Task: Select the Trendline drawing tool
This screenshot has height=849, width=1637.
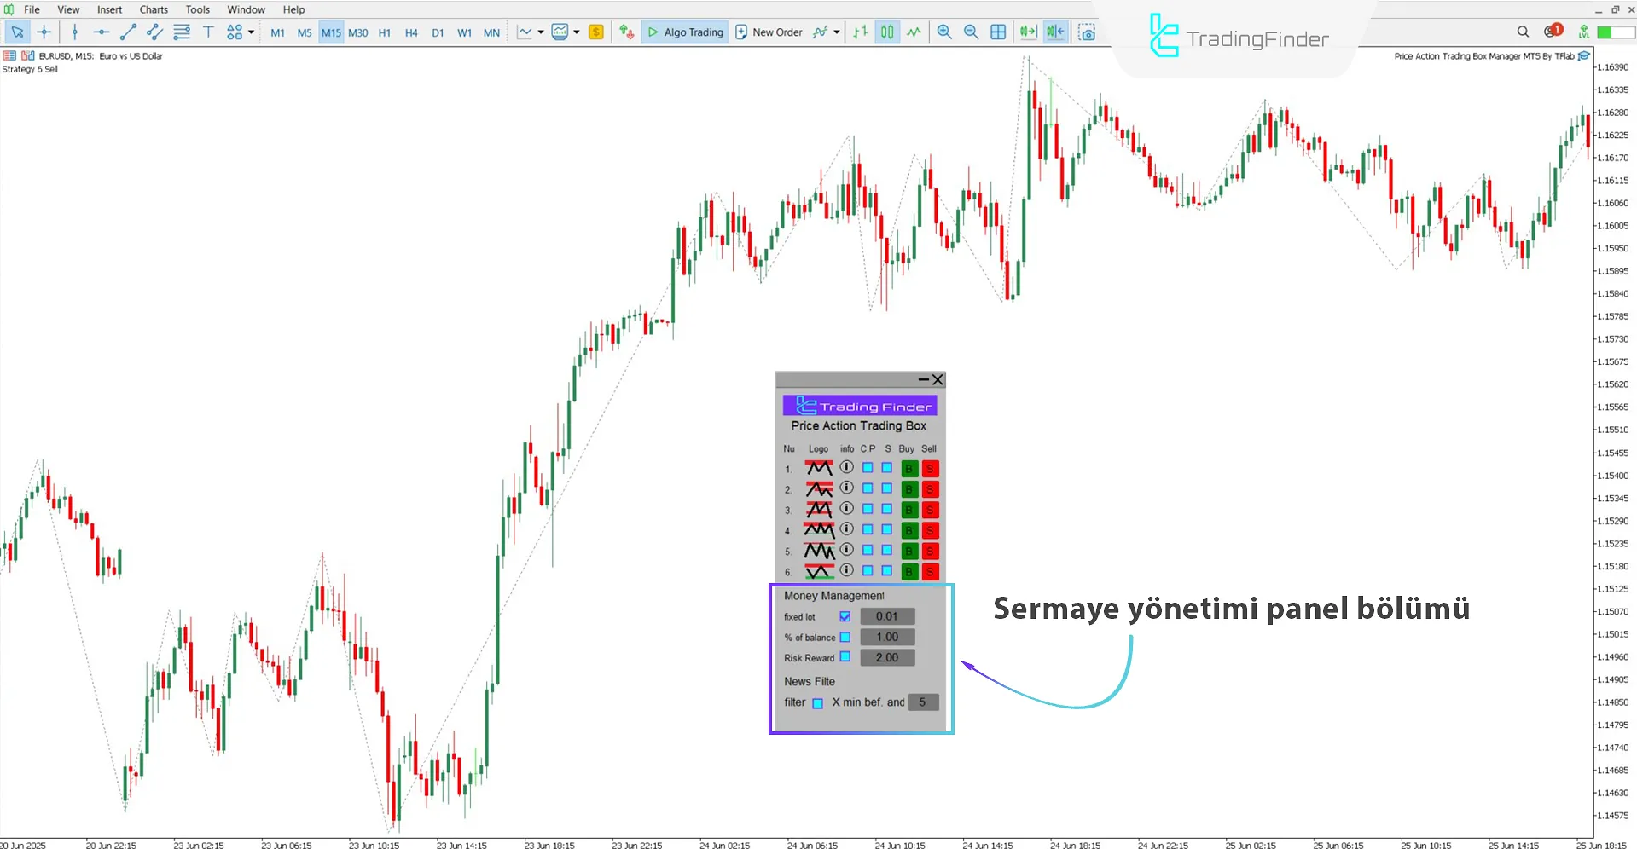Action: coord(129,32)
